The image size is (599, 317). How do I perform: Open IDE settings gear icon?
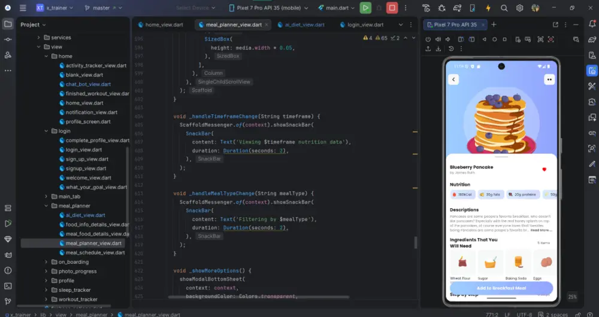pos(519,8)
